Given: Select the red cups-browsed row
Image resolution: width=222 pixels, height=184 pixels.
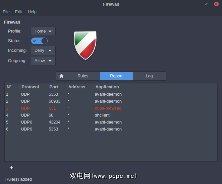Looking at the screenshot, I should click(111, 108).
